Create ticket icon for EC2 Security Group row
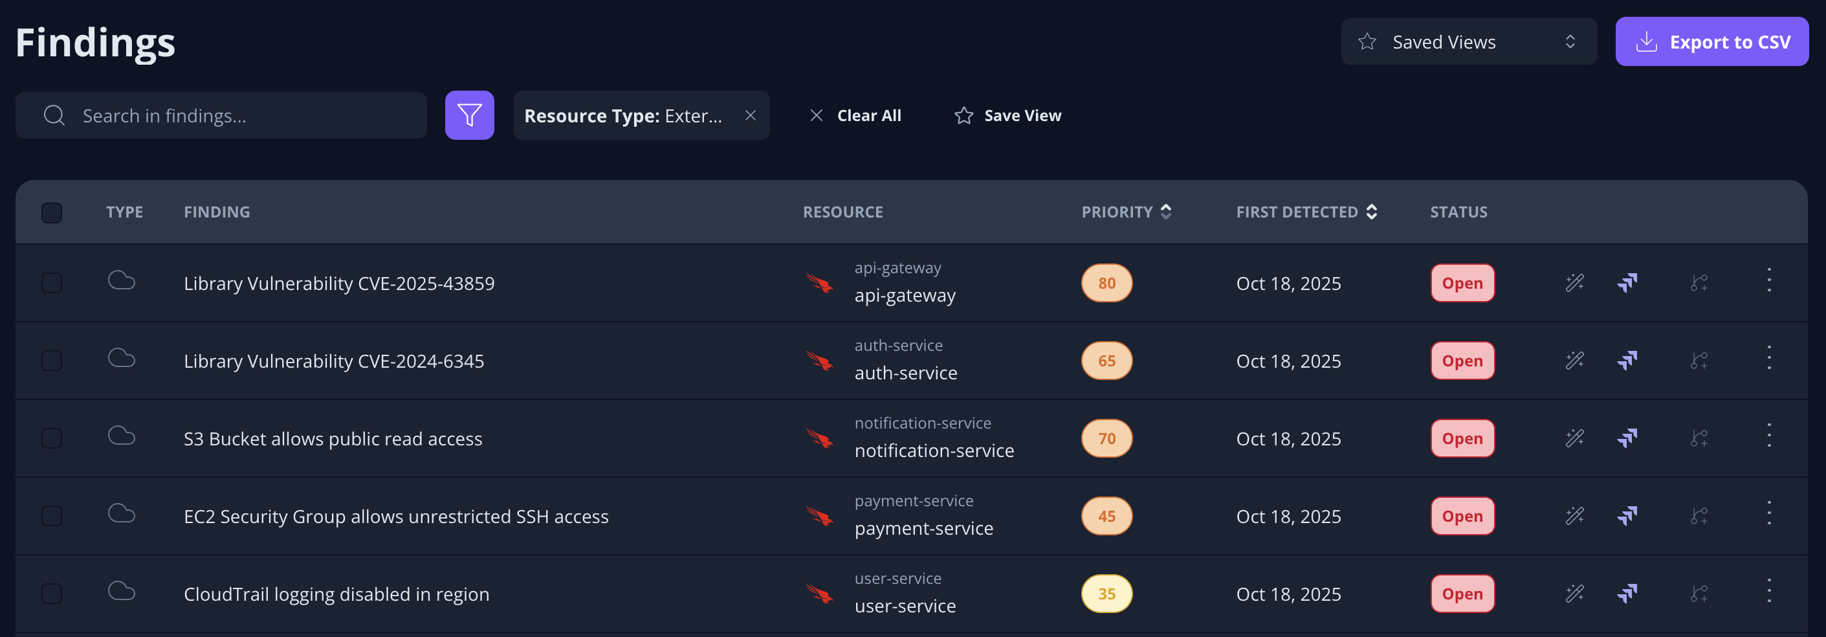Screen dimensions: 1826x637 click(x=1627, y=516)
